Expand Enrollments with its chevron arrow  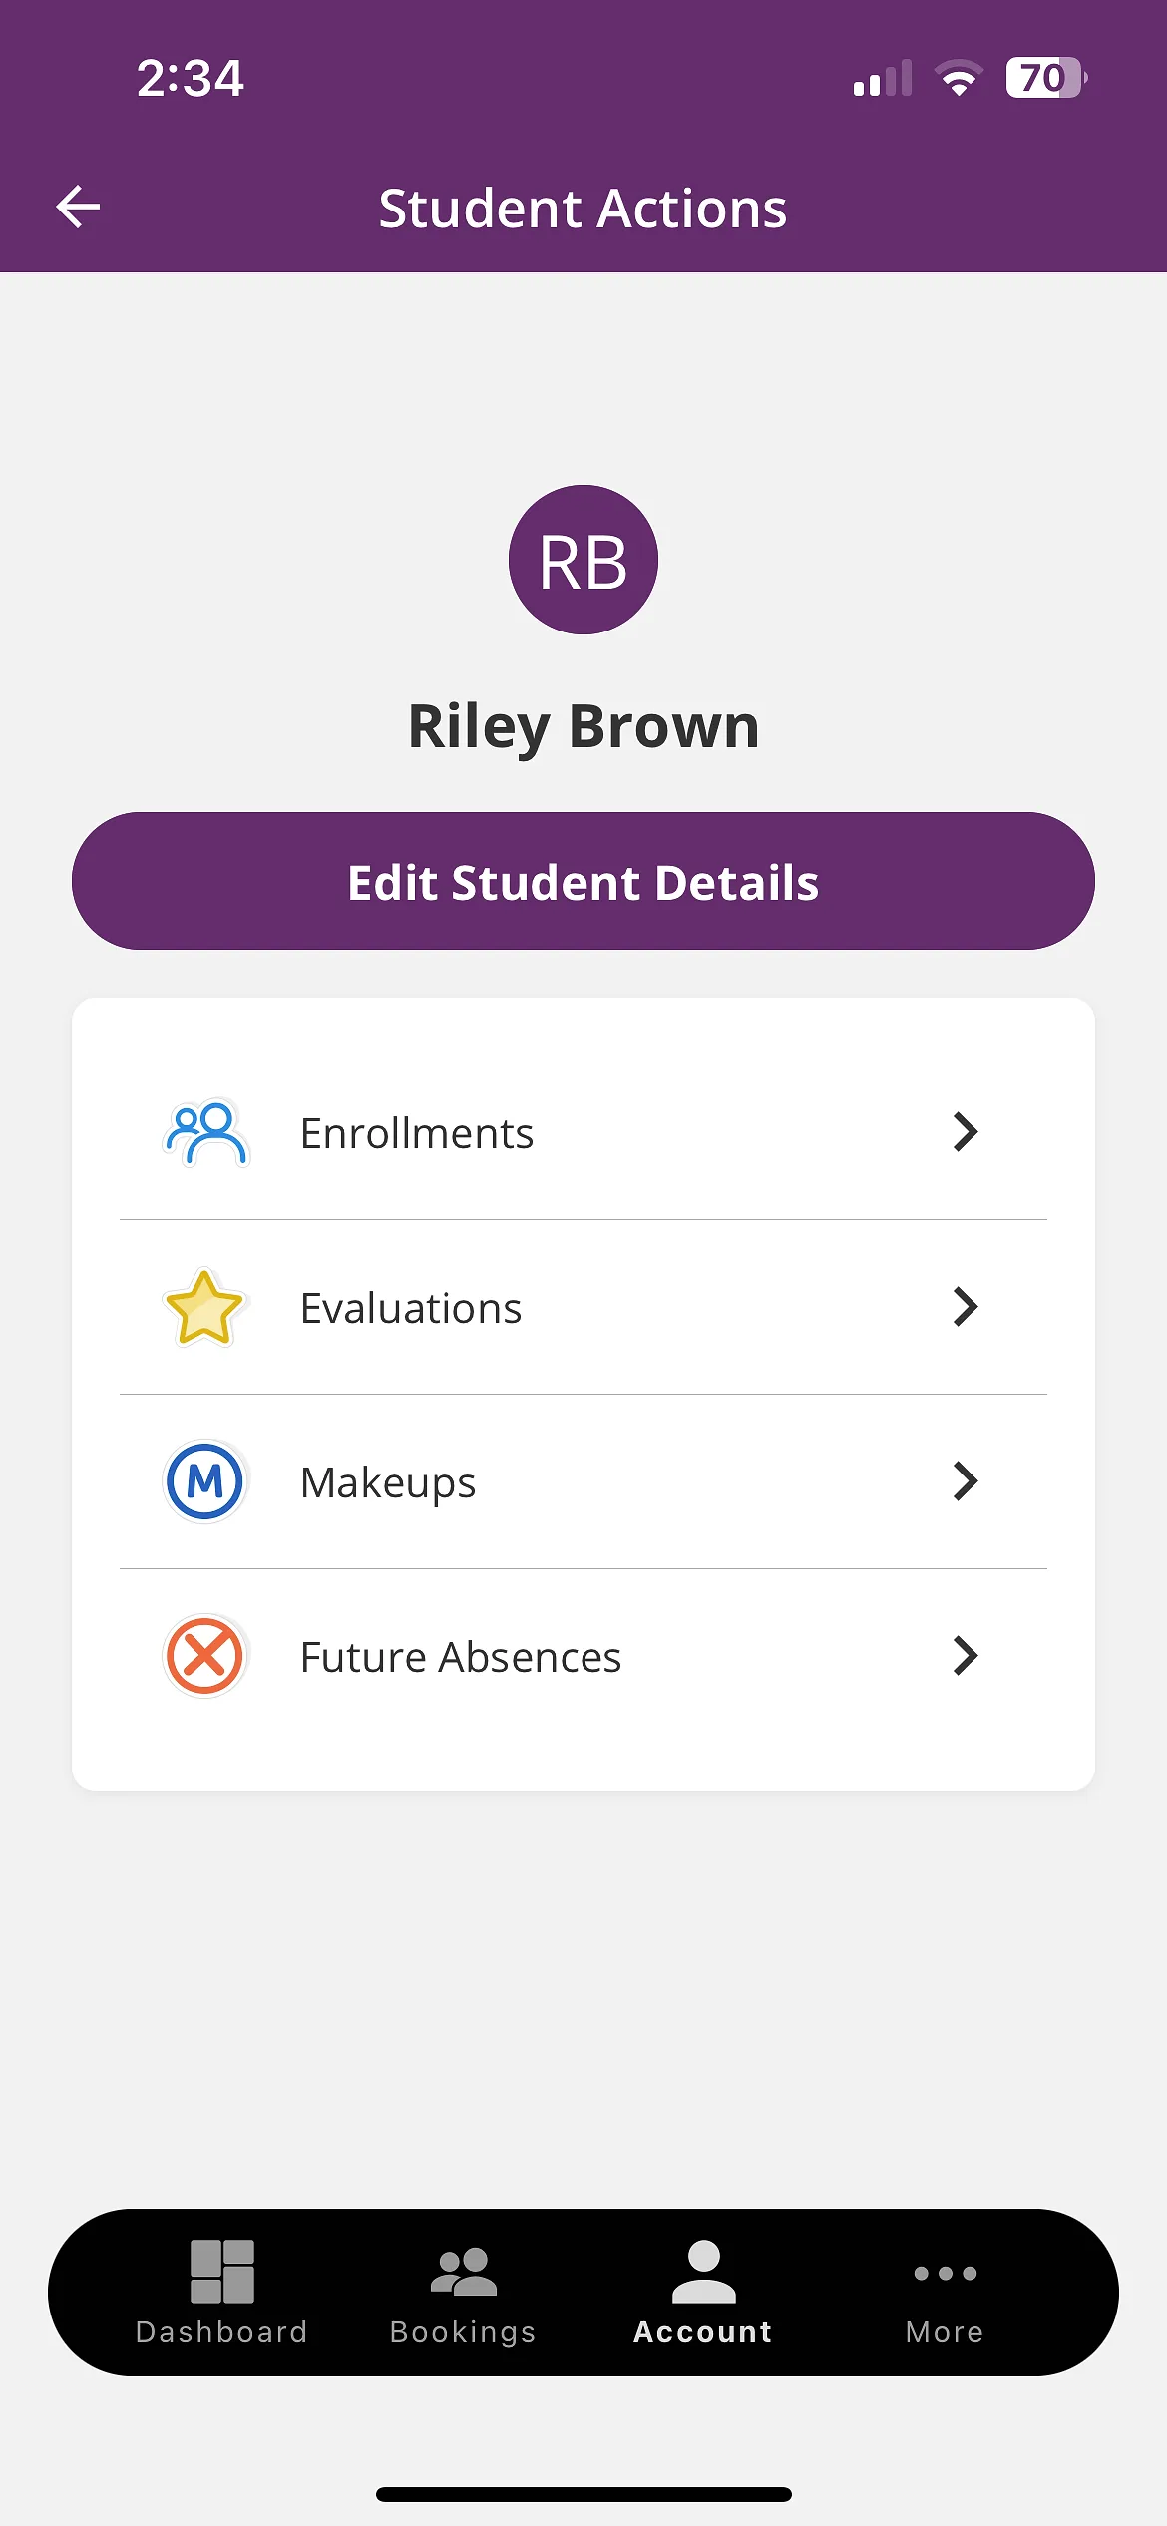965,1132
